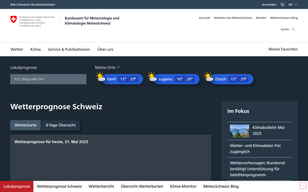Open Arbeiten bei MeteoSchweiz link
The image size is (308, 192).
click(x=233, y=18)
